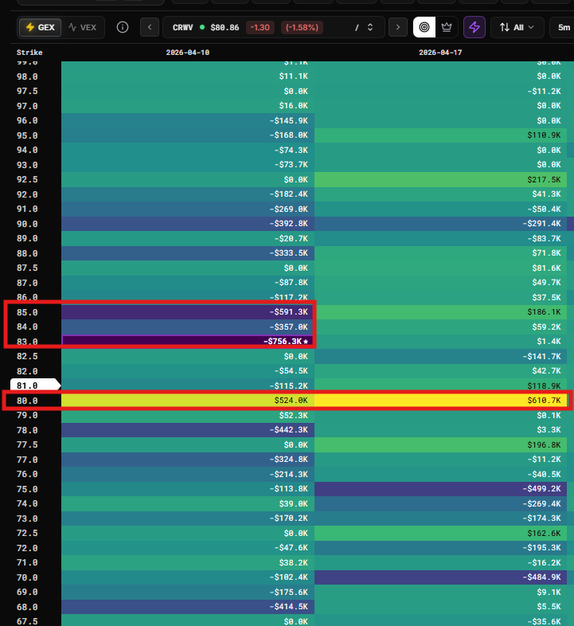574x626 pixels.
Task: Toggle the purple lightning bolt icon
Action: coord(474,27)
